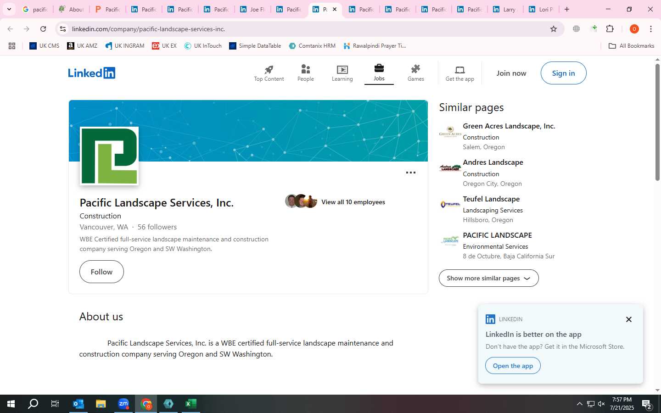The height and width of the screenshot is (413, 661).
Task: Open the tab search dropdown arrow
Action: [9, 9]
